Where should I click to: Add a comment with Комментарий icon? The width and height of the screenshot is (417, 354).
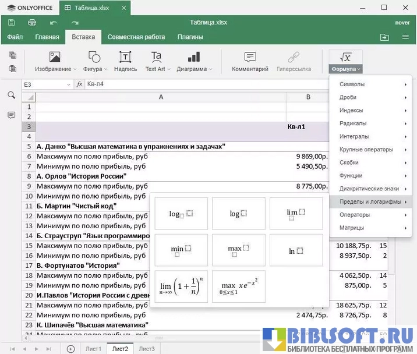250,57
